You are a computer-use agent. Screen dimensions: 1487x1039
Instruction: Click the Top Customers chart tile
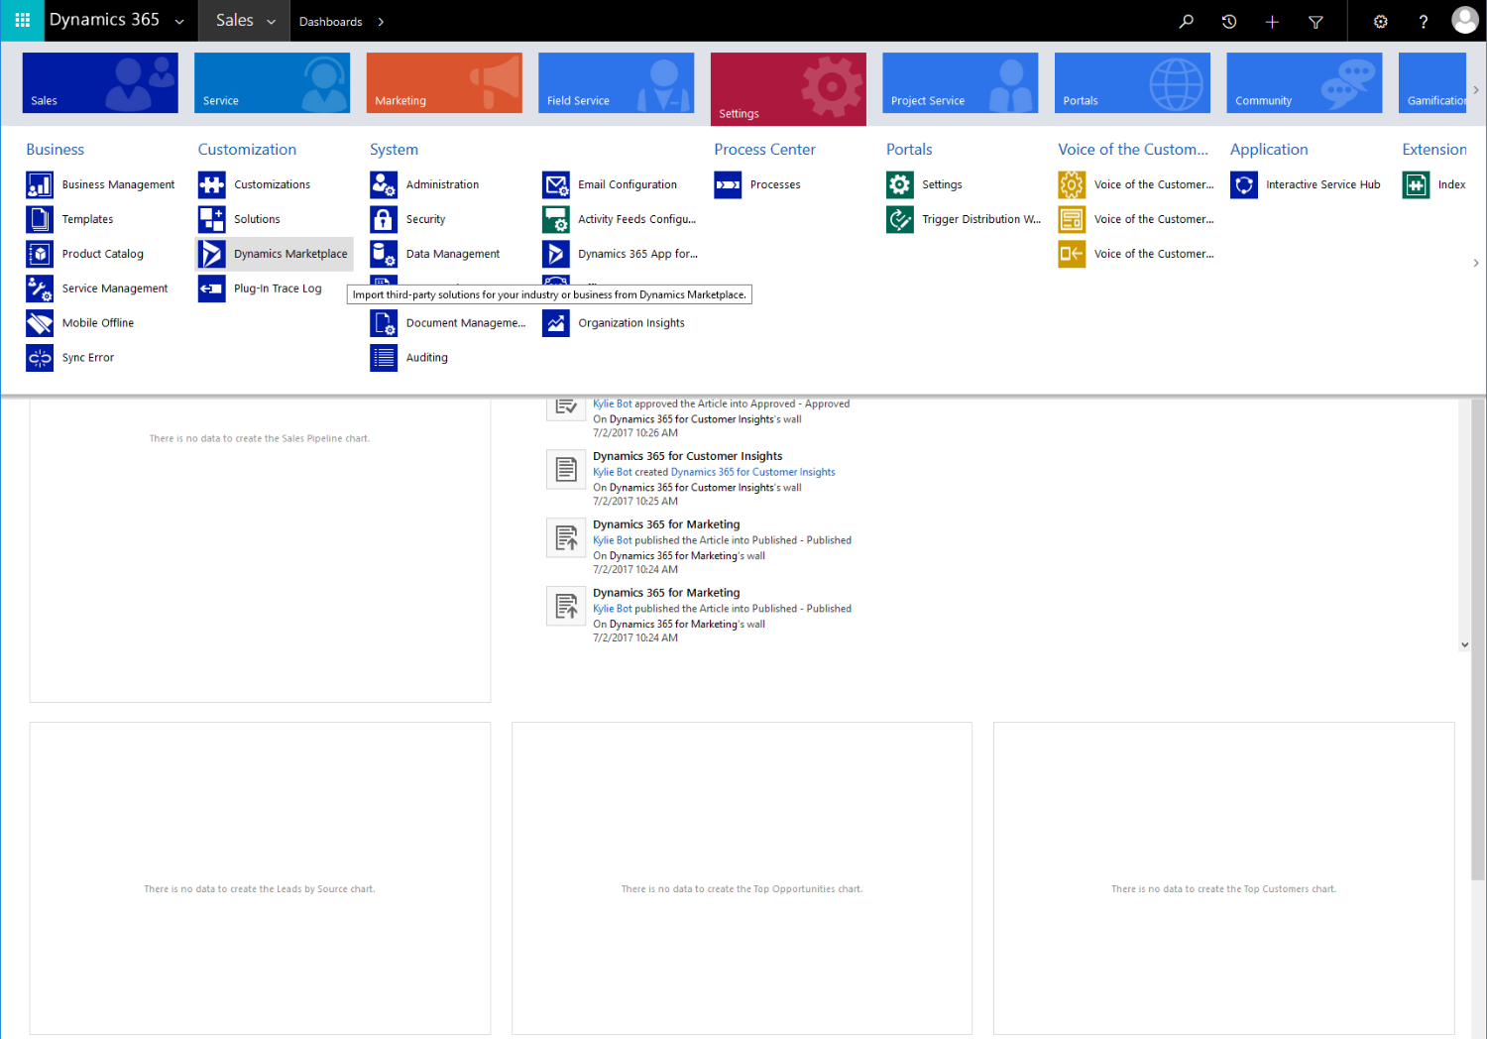point(1223,878)
